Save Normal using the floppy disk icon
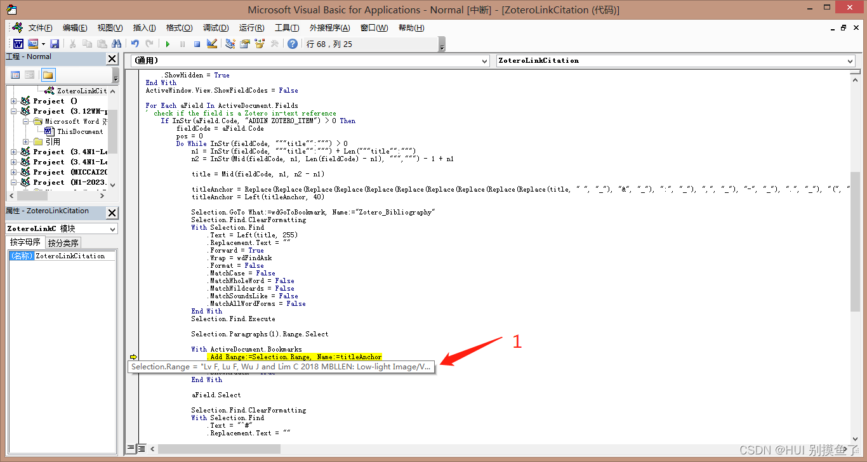 point(55,44)
